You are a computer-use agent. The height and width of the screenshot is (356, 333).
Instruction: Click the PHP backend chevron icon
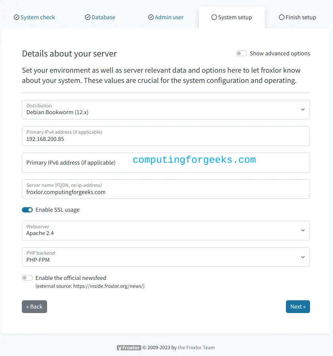303,257
